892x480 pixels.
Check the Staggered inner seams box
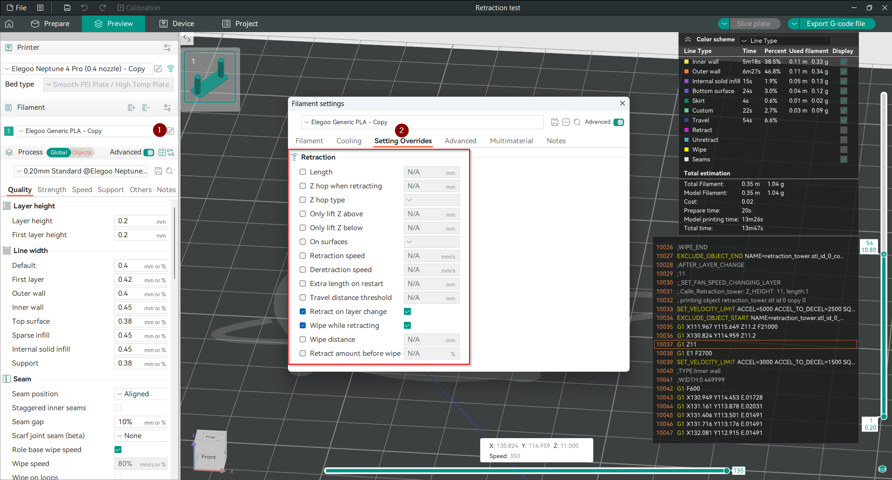[x=118, y=408]
